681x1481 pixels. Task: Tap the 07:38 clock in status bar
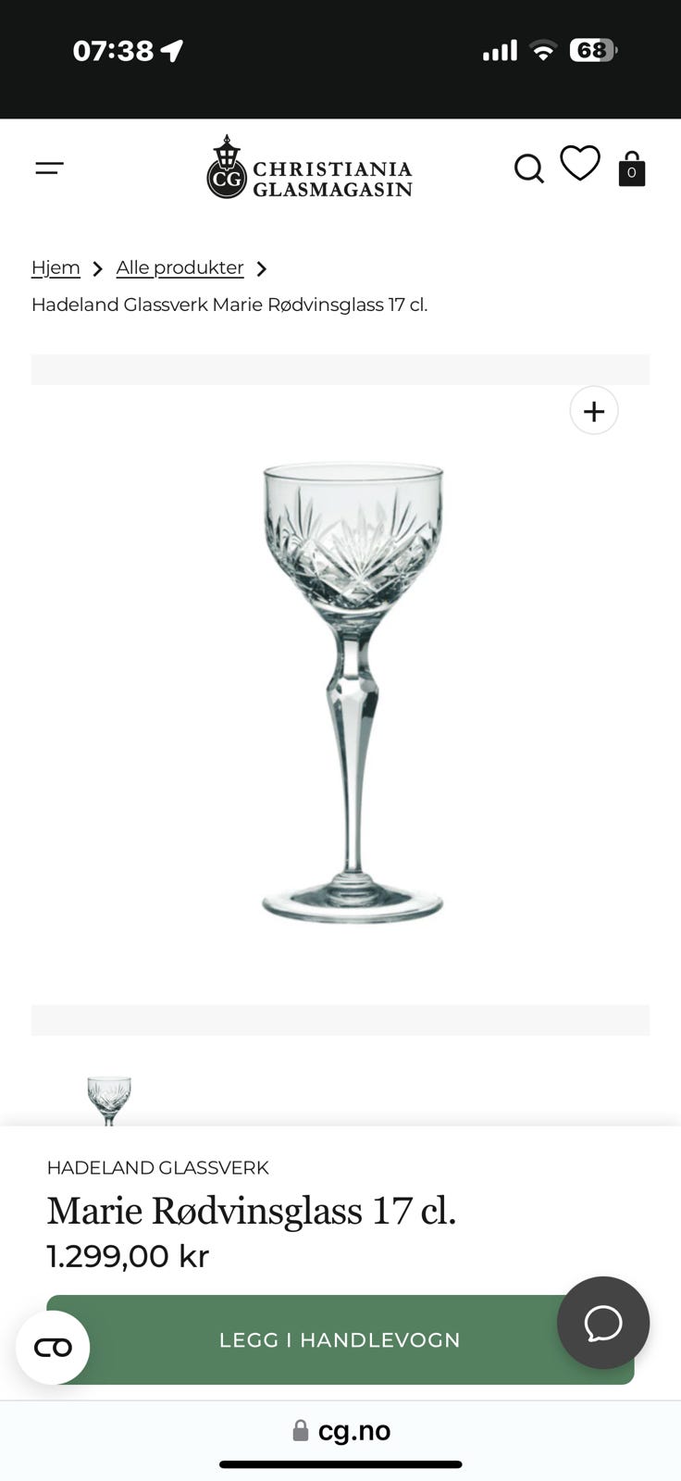point(113,50)
